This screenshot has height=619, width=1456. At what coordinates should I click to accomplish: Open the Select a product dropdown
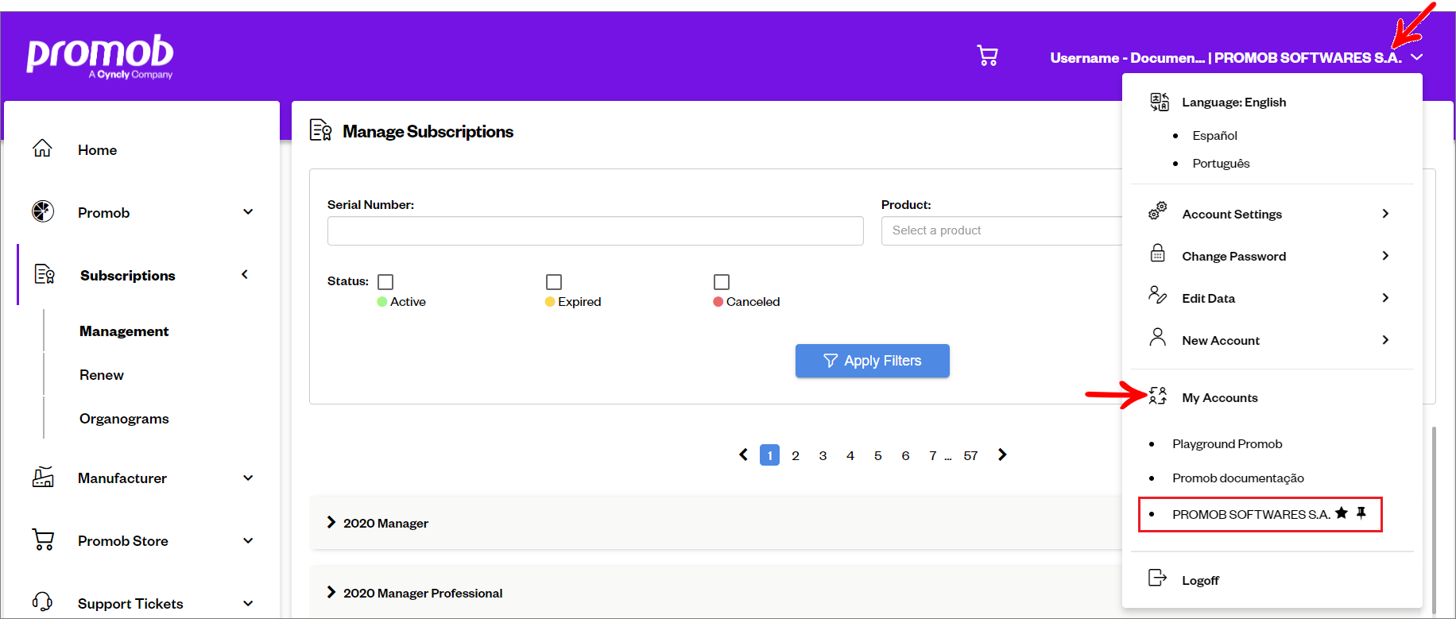tap(1001, 230)
